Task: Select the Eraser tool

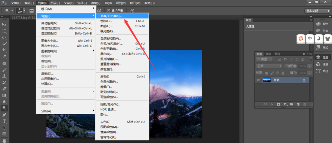Action: pyautogui.click(x=4, y=89)
